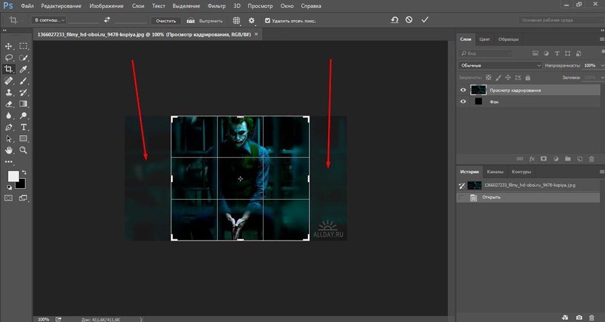The width and height of the screenshot is (605, 322).
Task: Set history brush source for snapshot
Action: [461, 186]
